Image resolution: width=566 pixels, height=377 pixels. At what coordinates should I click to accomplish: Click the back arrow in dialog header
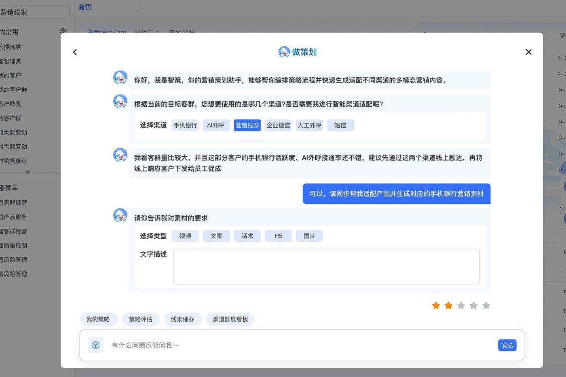point(75,52)
